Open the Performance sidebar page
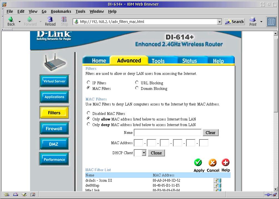The width and height of the screenshot is (279, 199). pyautogui.click(x=54, y=159)
